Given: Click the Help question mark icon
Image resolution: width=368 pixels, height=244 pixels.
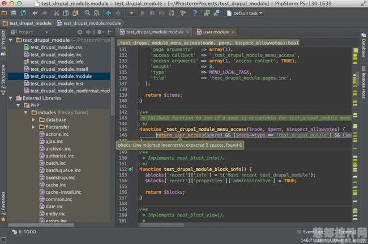Looking at the screenshot, I should coord(195,13).
